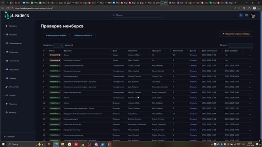Sort table by Фракция column
262x147 pixels.
pos(68,51)
